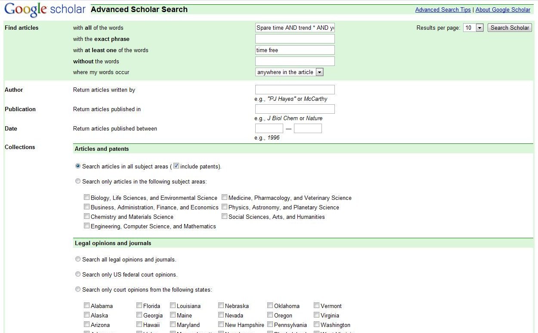The image size is (538, 333).
Task: Click the Publication input field
Action: (x=295, y=109)
